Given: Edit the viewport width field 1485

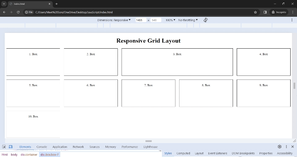Looking at the screenshot, I should click(141, 20).
